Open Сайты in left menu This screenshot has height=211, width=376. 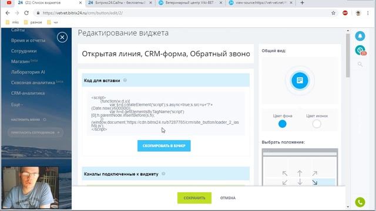(x=18, y=30)
